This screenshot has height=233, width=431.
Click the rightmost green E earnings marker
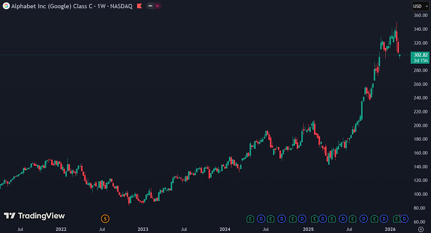396,219
